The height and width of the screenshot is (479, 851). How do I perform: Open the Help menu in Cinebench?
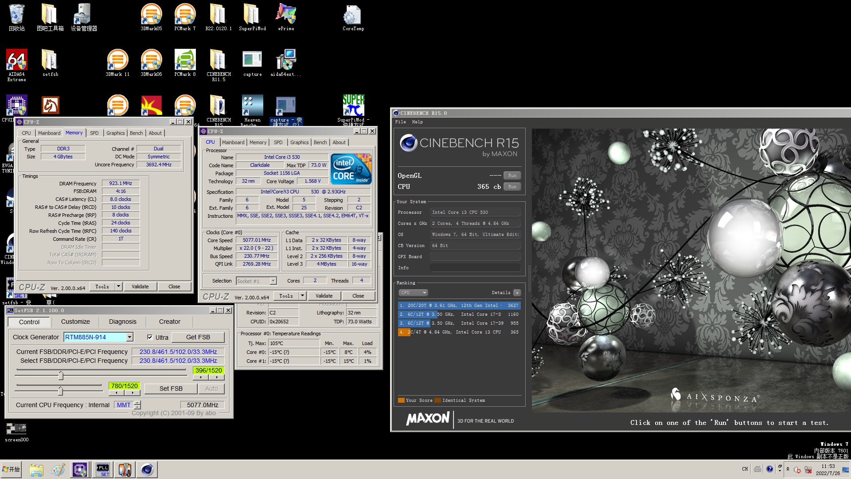pos(417,122)
